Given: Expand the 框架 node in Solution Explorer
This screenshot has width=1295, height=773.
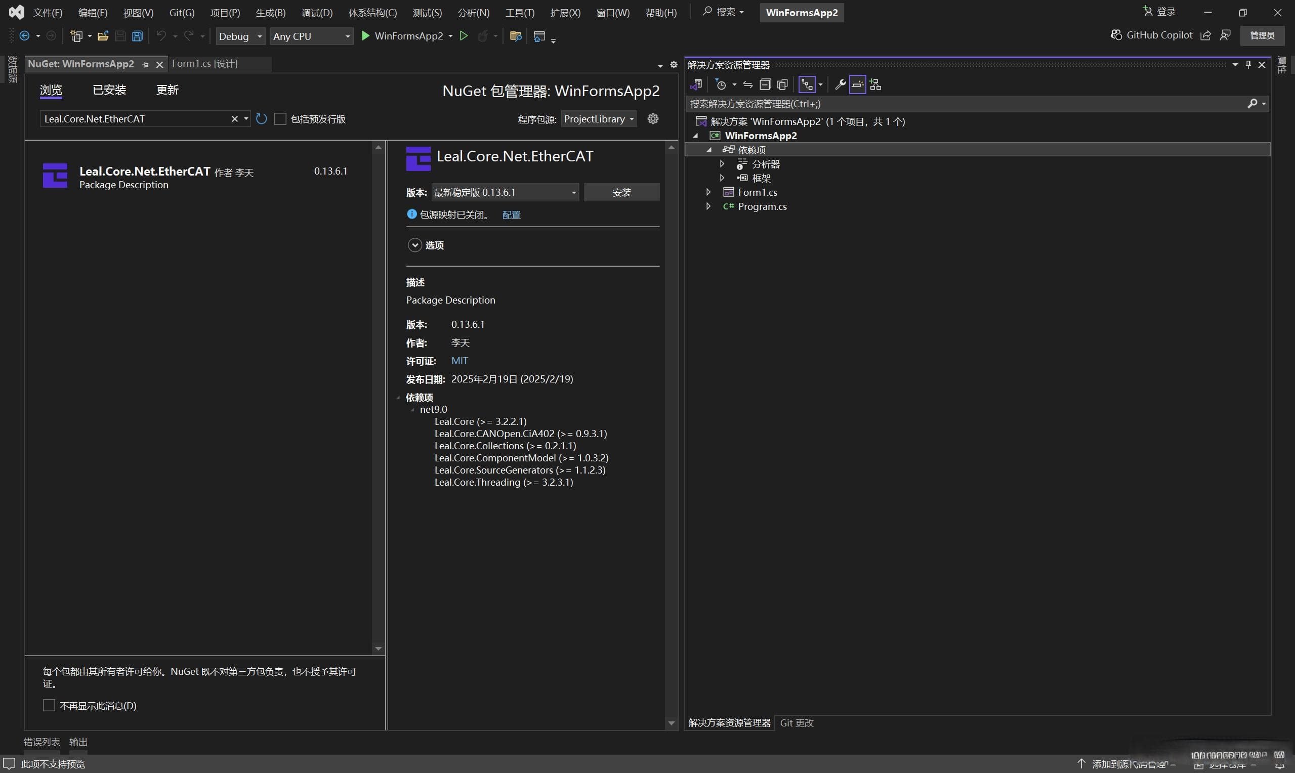Looking at the screenshot, I should (x=722, y=178).
